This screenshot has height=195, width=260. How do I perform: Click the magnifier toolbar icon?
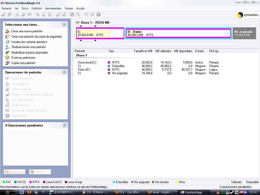pyautogui.click(x=78, y=15)
